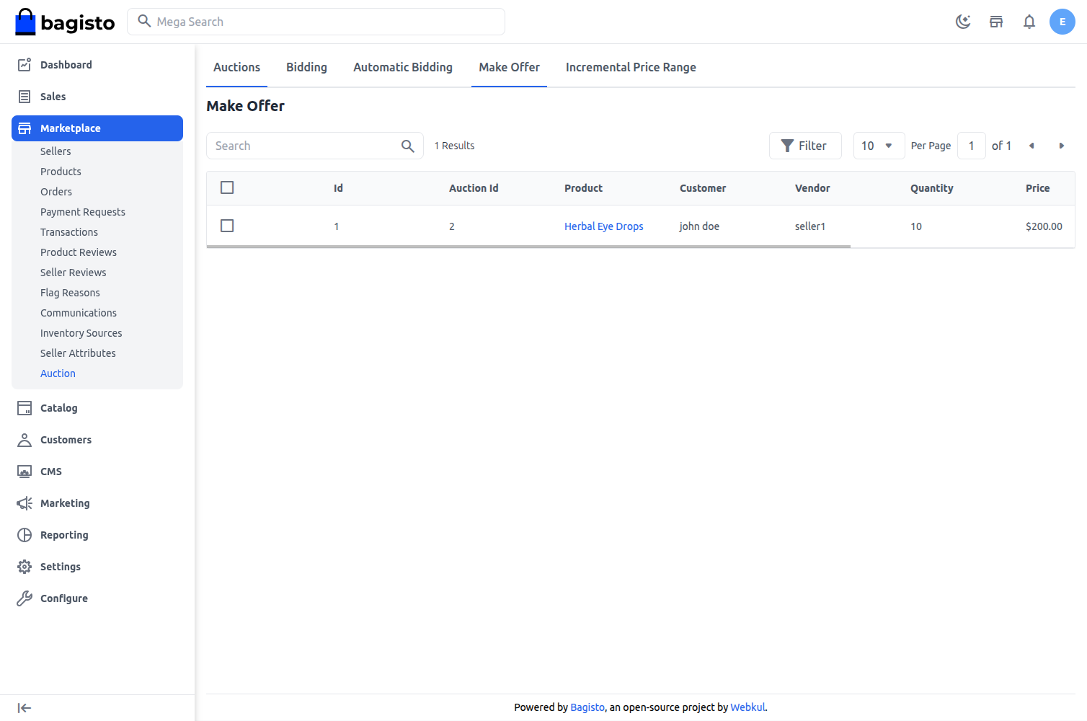Click the Marketplace store icon in sidebar
This screenshot has height=721, width=1087.
(x=25, y=128)
